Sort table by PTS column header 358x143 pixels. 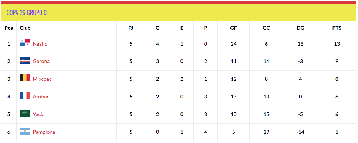pos(337,28)
